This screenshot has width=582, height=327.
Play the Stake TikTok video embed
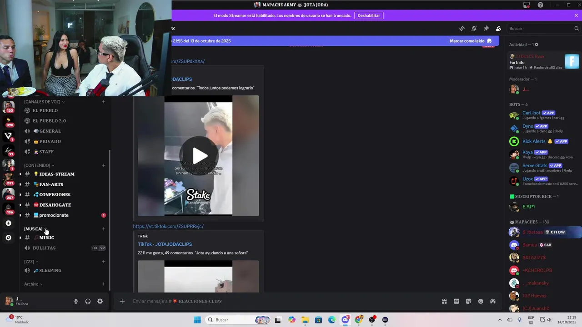[x=199, y=156]
